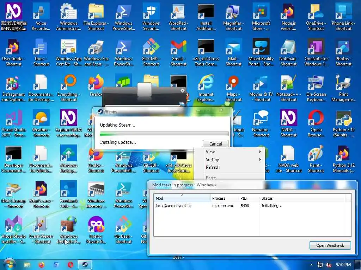Image resolution: width=361 pixels, height=270 pixels.
Task: Open the Feedback Hub shortcut
Action: [x=68, y=194]
